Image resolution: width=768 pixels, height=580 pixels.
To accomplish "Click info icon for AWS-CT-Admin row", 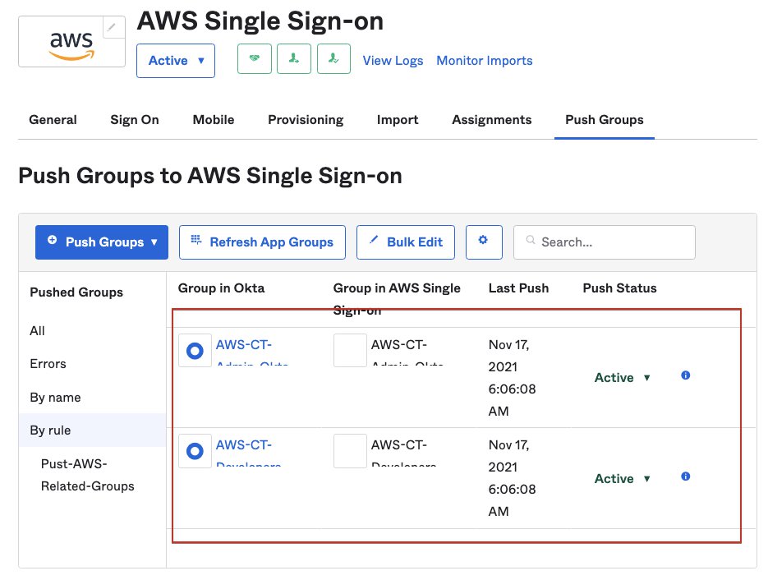I will (x=686, y=375).
